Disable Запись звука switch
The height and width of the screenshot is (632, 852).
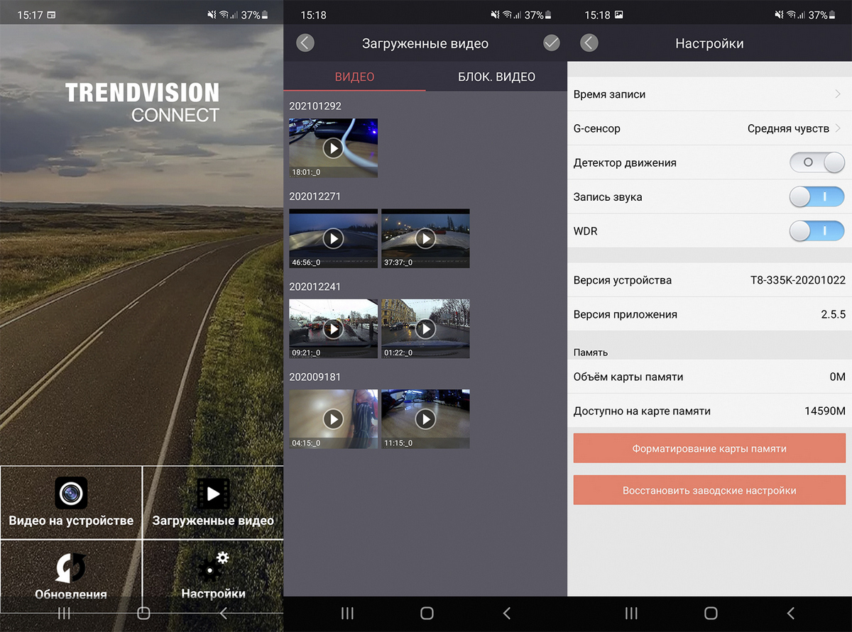pos(816,196)
